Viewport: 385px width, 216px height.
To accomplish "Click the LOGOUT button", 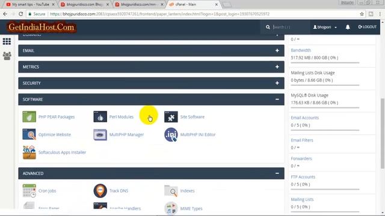I will click(368, 27).
